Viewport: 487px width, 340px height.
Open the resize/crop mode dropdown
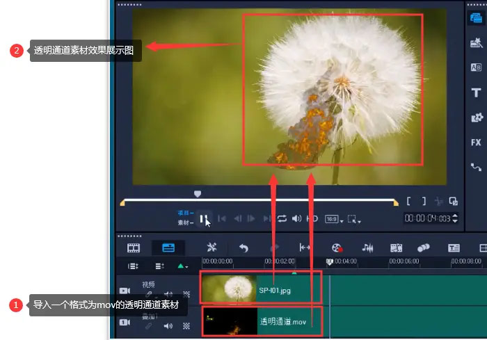[353, 219]
